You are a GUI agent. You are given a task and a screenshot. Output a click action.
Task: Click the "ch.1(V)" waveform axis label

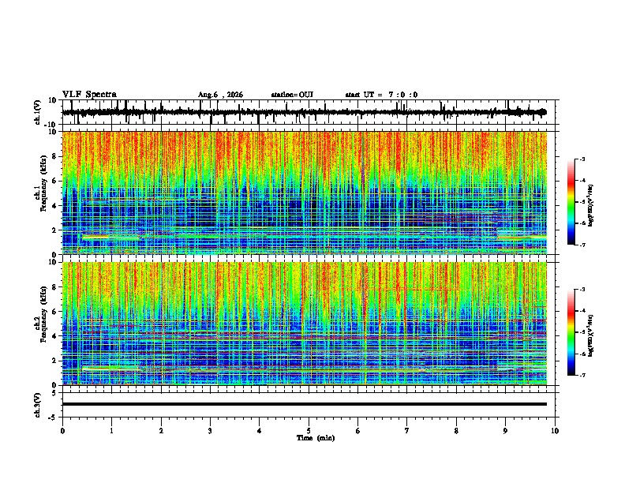38,112
